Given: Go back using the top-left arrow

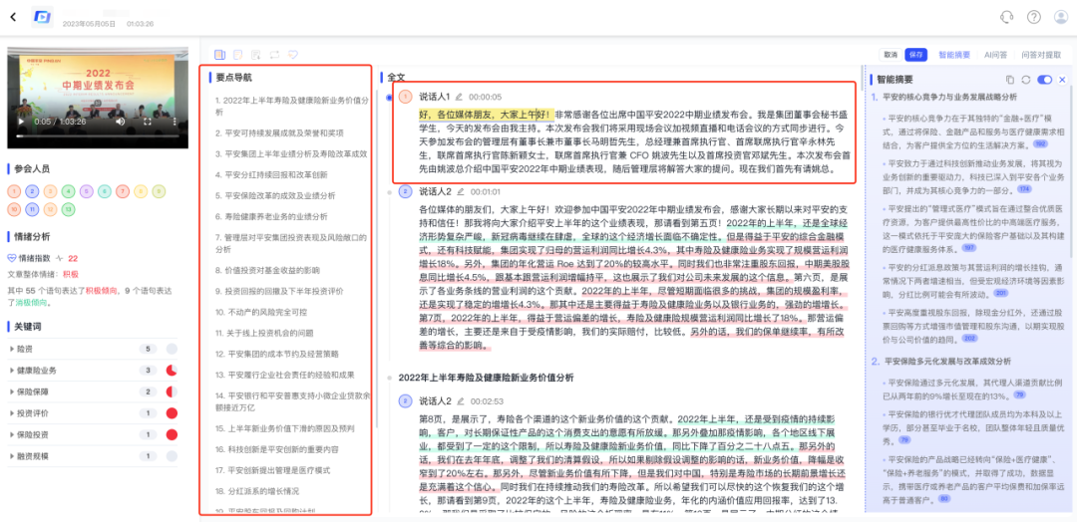Looking at the screenshot, I should 13,17.
